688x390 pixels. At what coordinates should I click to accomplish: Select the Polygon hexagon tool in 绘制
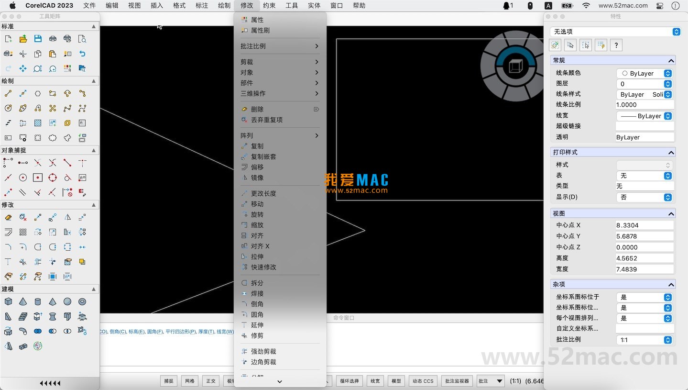click(x=38, y=93)
